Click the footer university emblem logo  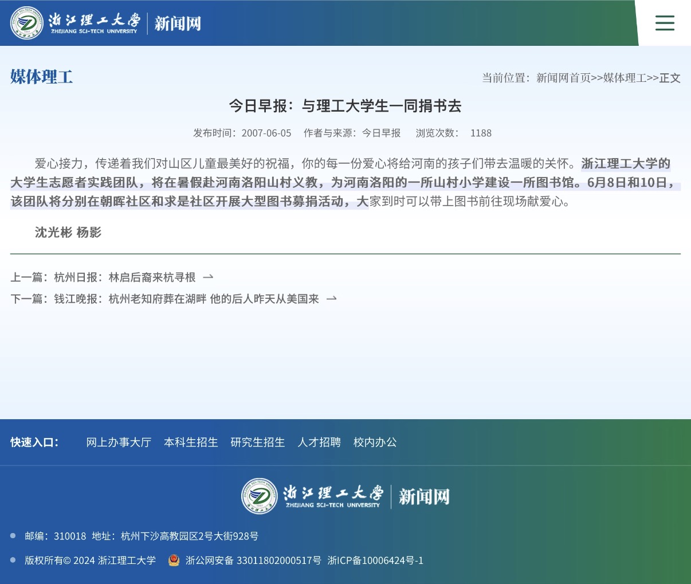(260, 496)
